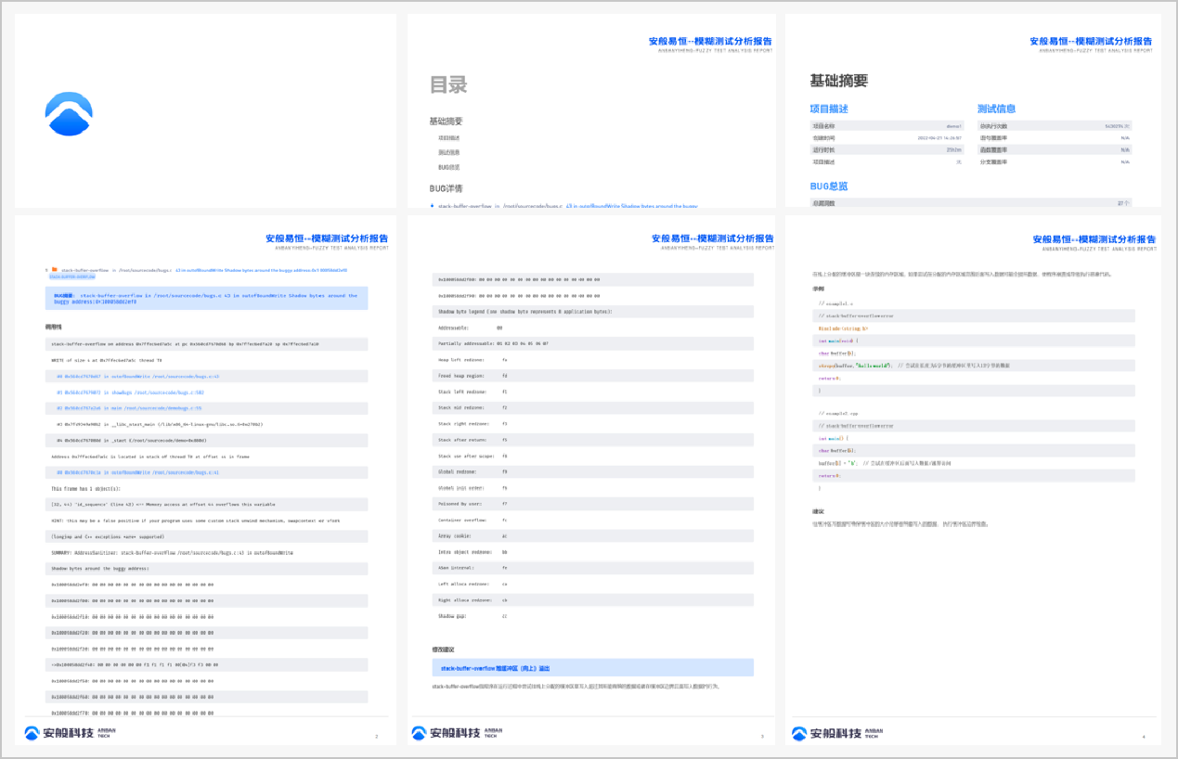Open the stack-buffer-overflow link under BUG详情
Screen dimensions: 1178x759
click(x=566, y=206)
